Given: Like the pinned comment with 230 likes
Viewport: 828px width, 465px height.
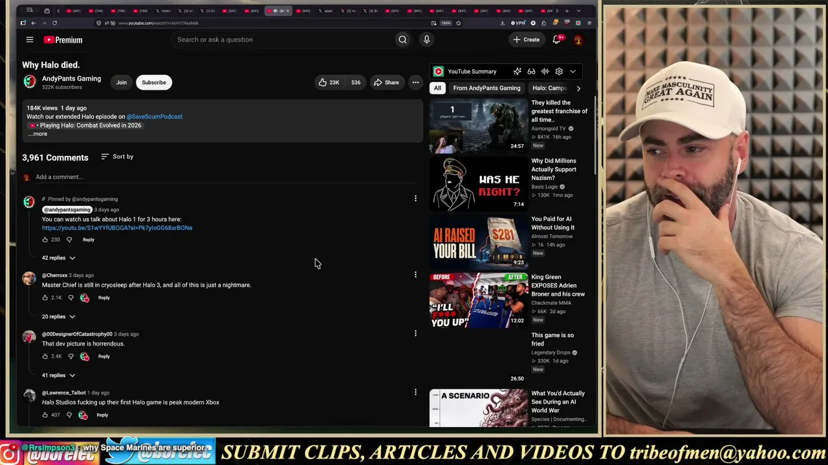Looking at the screenshot, I should pyautogui.click(x=45, y=240).
